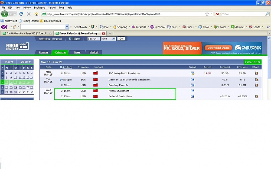Open Games on the Yahoo toolbar
The image size is (271, 169).
pyautogui.click(x=188, y=27)
